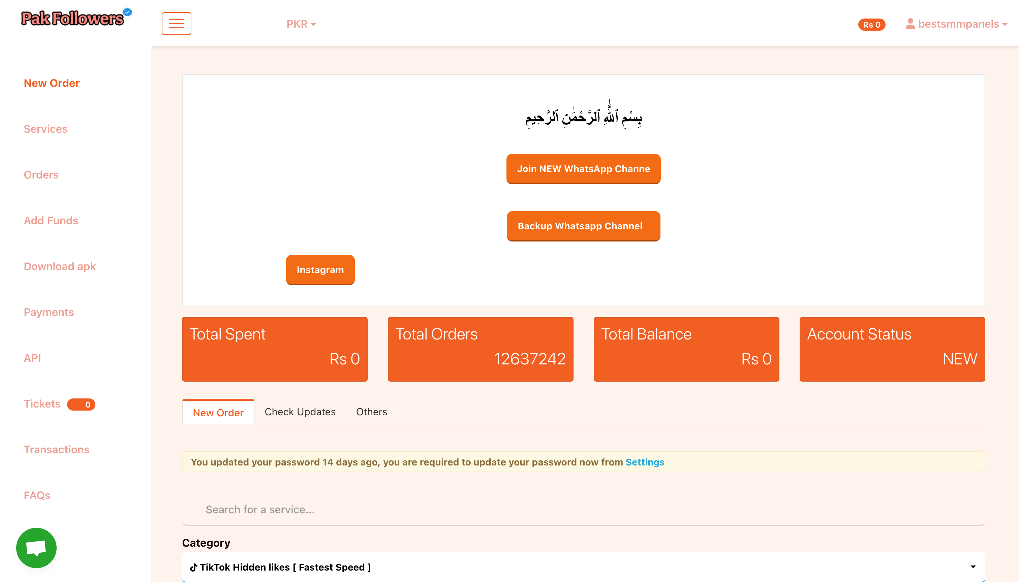1019x582 pixels.
Task: Follow the Settings link in warning
Action: tap(645, 462)
